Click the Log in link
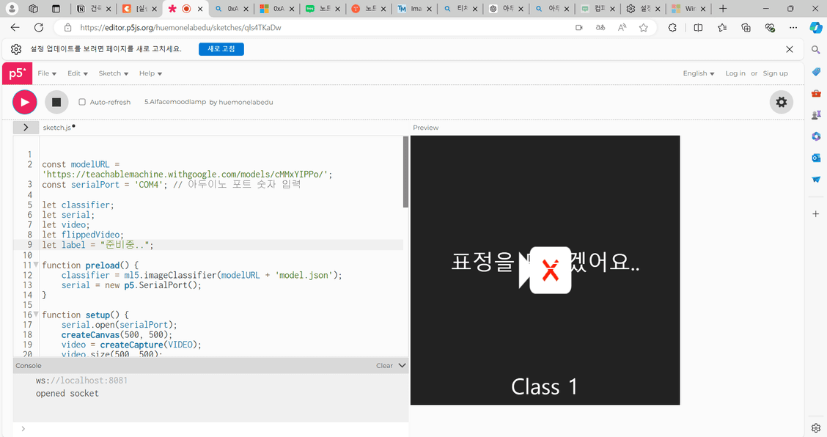Screen dimensions: 827x437 point(735,73)
